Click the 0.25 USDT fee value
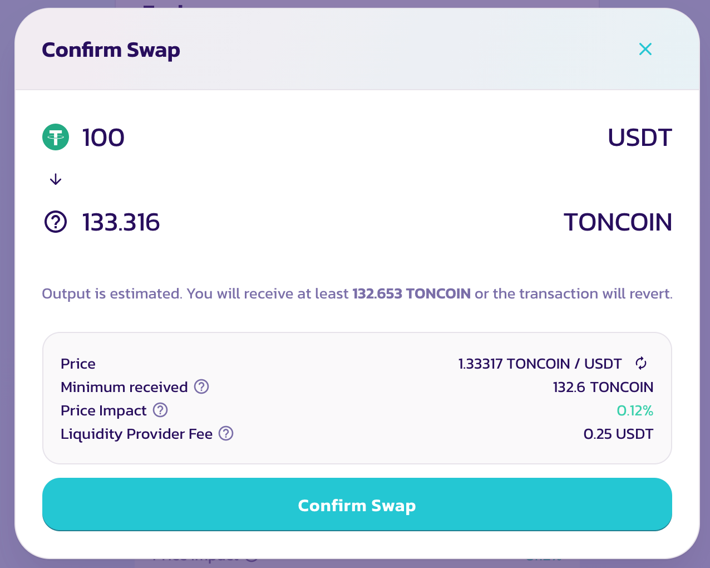 618,434
